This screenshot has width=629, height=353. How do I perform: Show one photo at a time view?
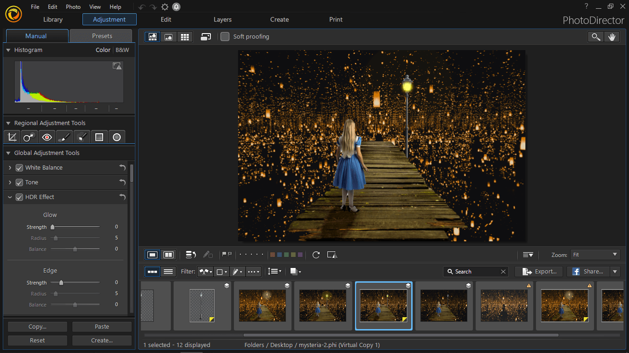[153, 255]
